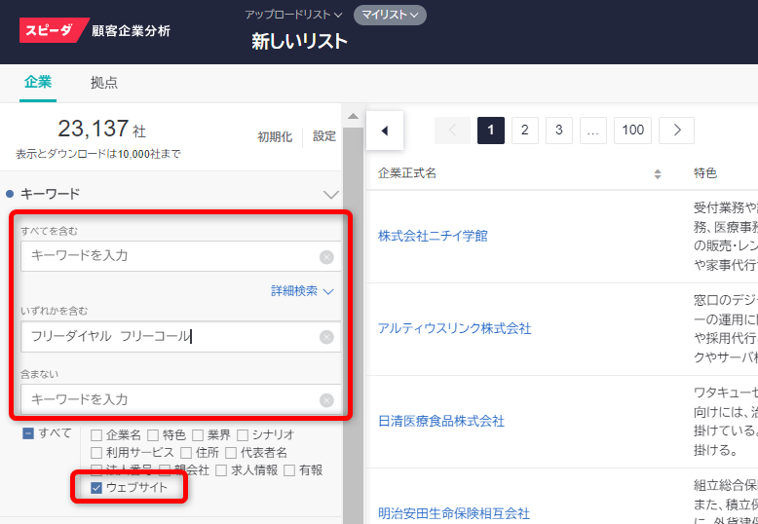Click the スピーダ logo
The width and height of the screenshot is (758, 524).
coord(55,30)
